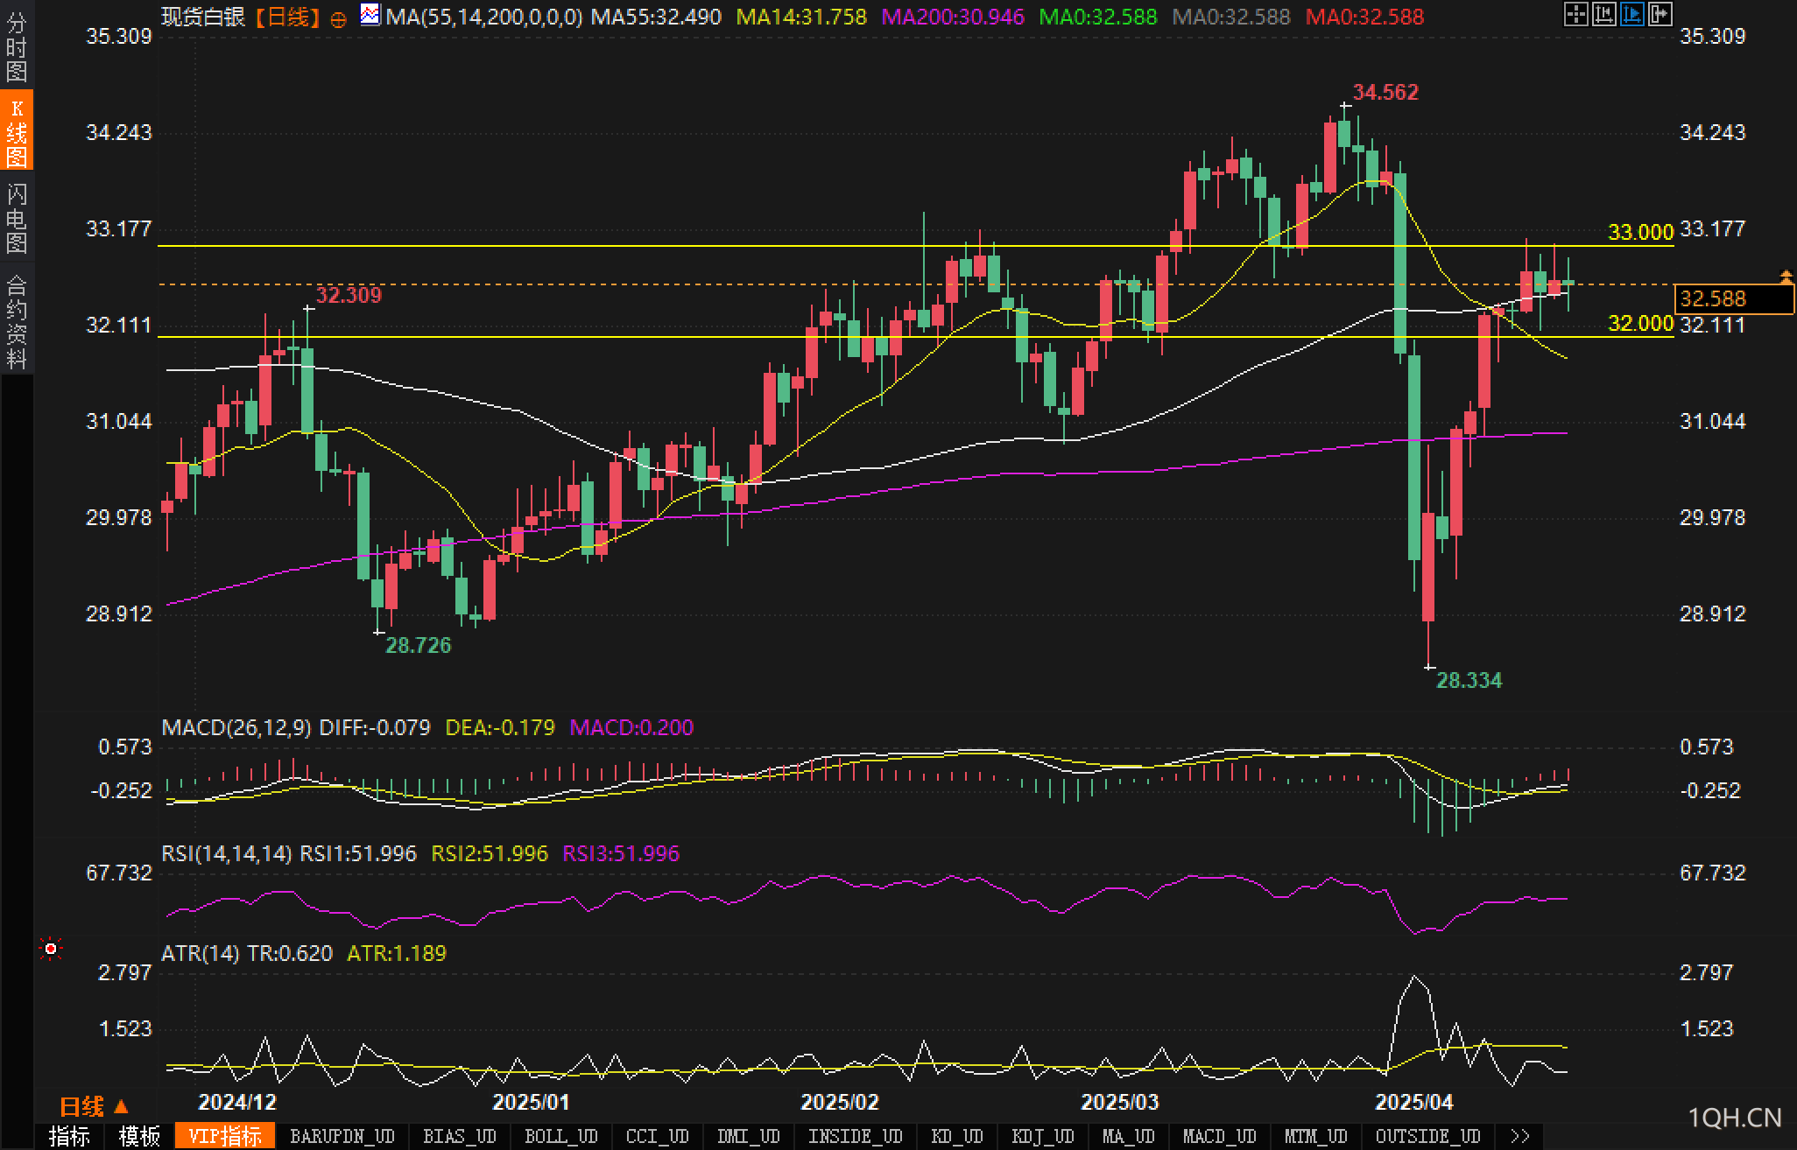Screen dimensions: 1797x1150
Task: Select the VIP指标 tab
Action: coord(225,1136)
